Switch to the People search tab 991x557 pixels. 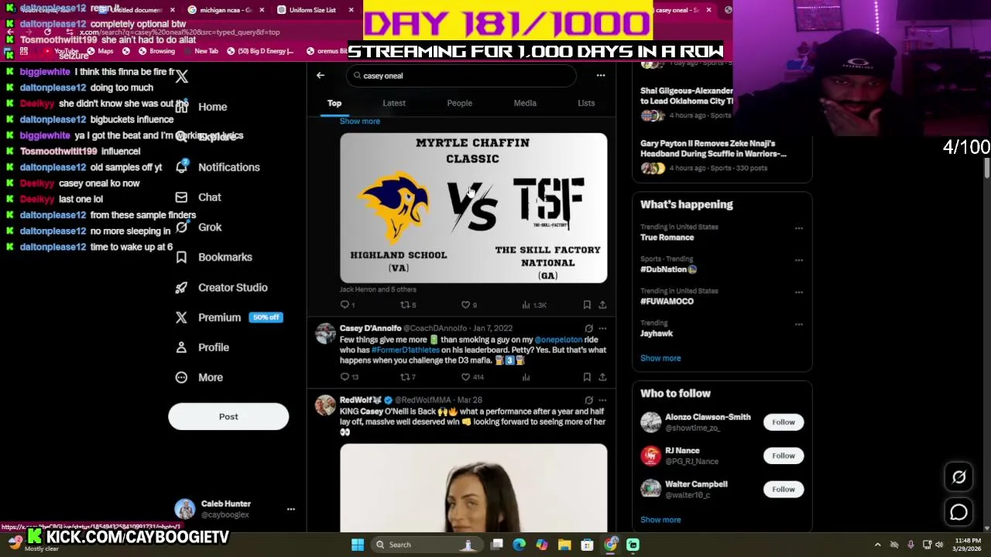460,103
